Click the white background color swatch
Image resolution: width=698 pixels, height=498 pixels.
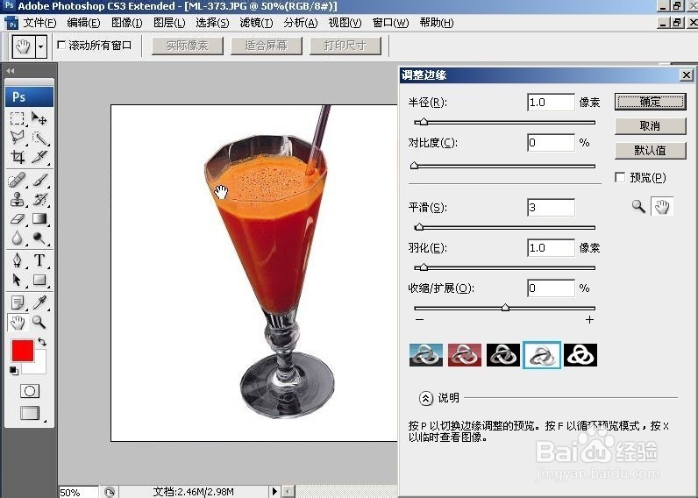coord(39,366)
